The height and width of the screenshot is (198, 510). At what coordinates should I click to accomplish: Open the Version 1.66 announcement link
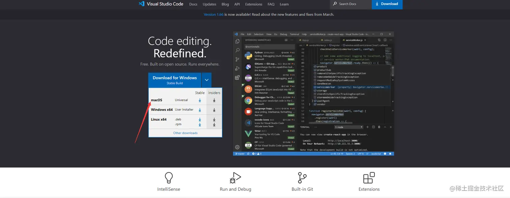coord(214,14)
